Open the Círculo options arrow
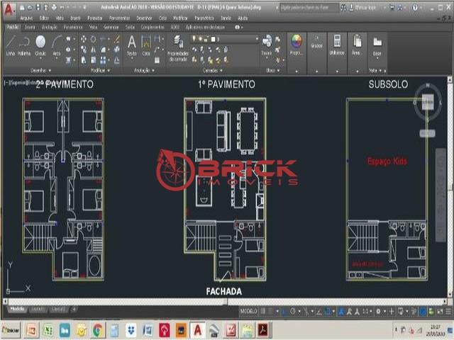The image size is (454, 340). click(x=40, y=58)
